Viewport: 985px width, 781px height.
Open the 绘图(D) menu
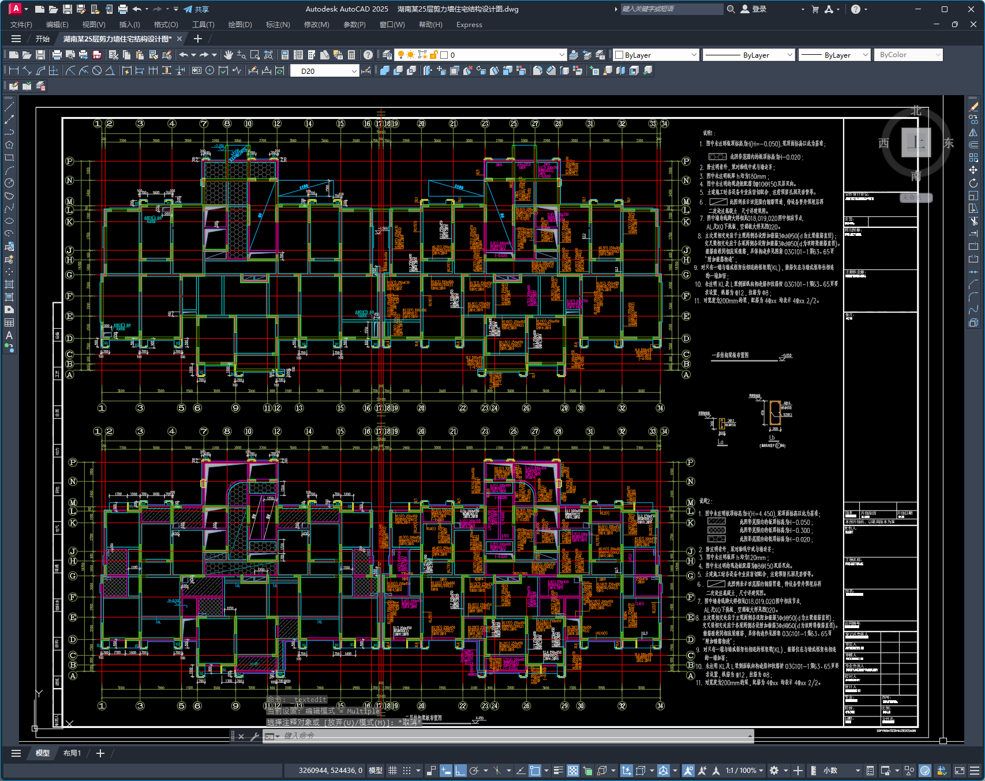(x=240, y=25)
